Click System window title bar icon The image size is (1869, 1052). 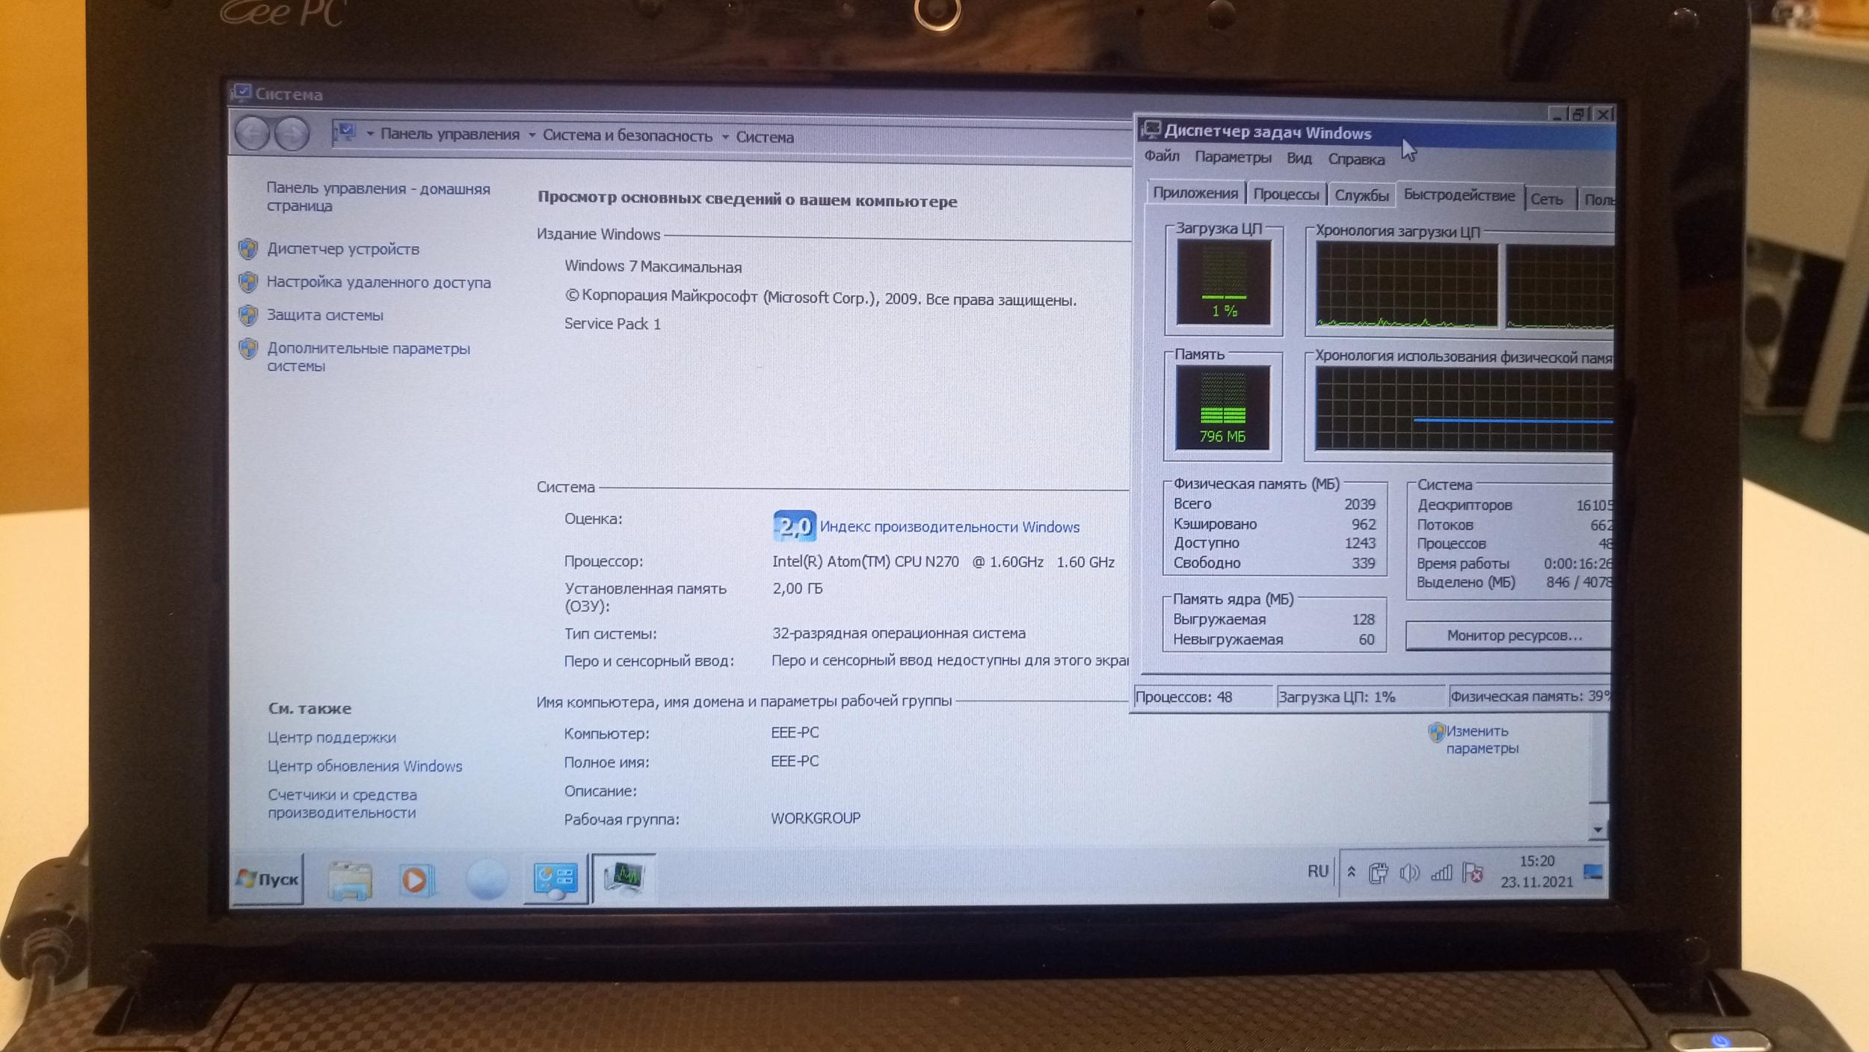click(241, 93)
